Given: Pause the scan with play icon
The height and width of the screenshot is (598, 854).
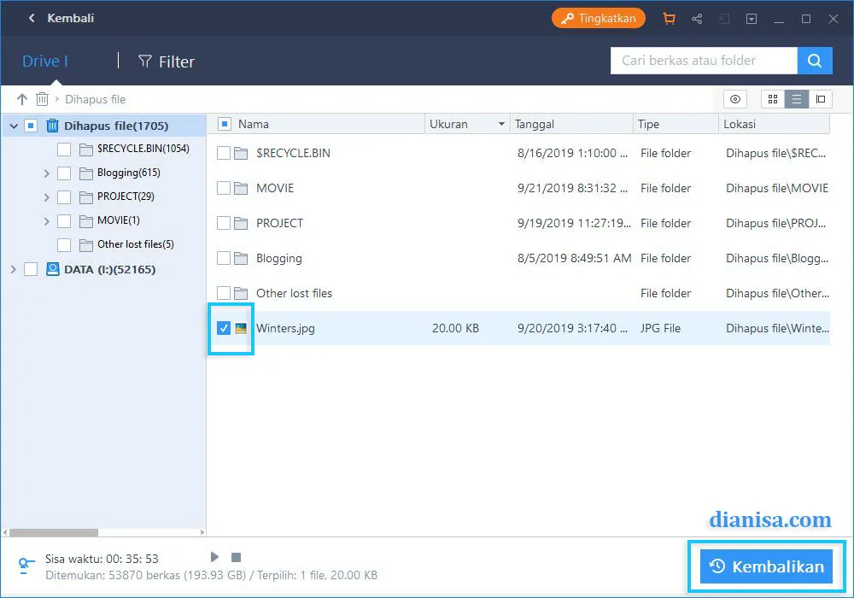Looking at the screenshot, I should pyautogui.click(x=215, y=557).
